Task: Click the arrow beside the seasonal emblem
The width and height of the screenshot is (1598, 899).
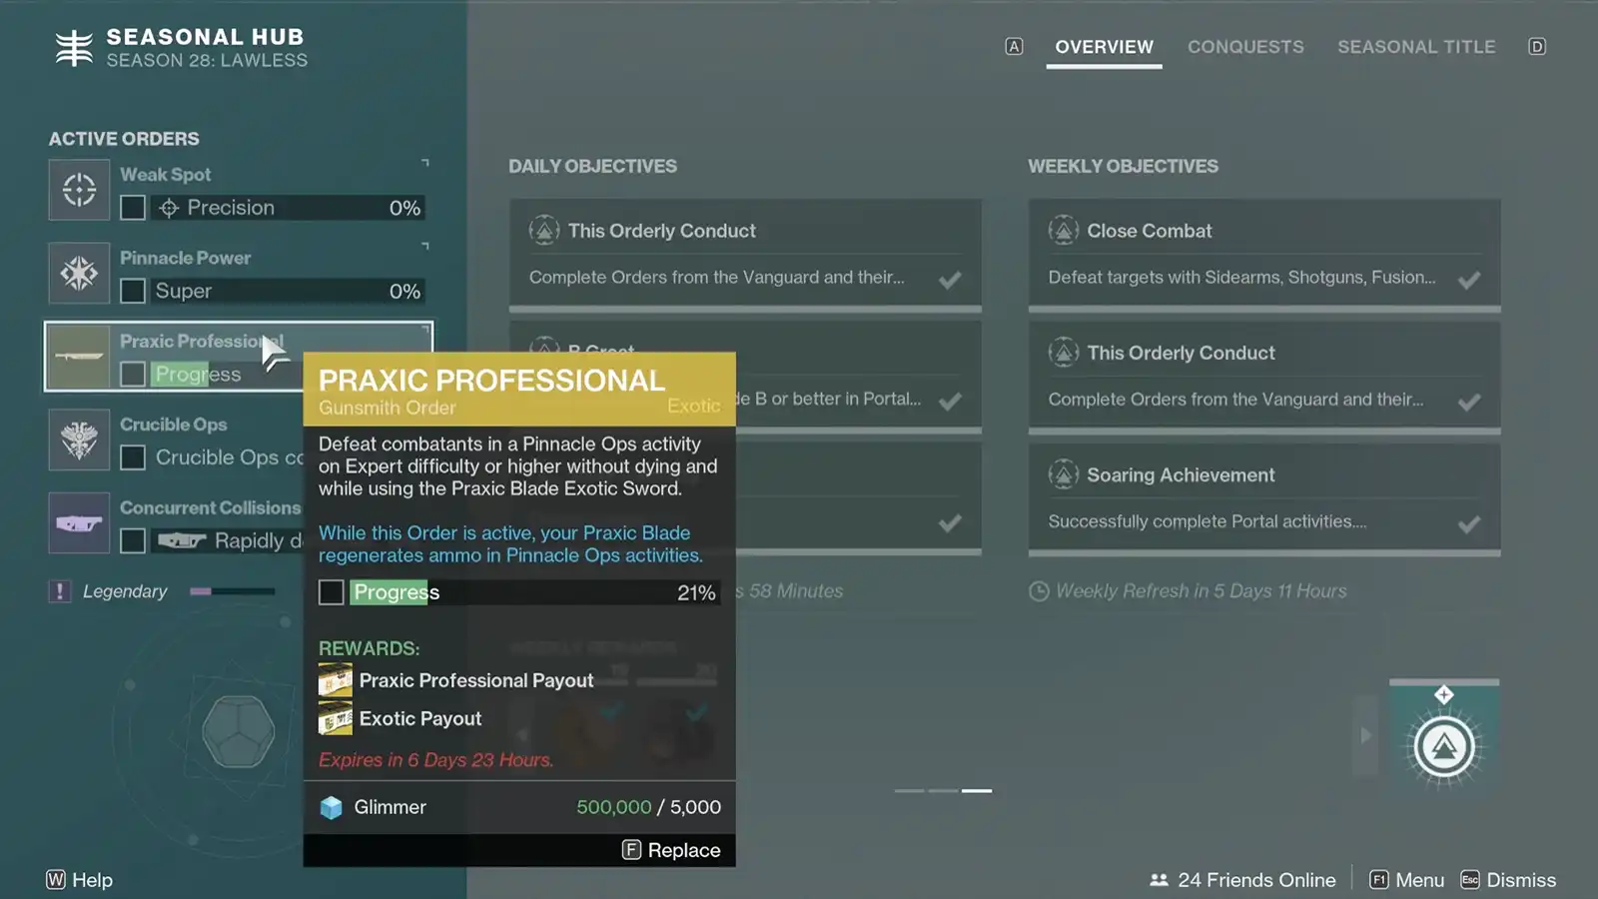Action: 1365,735
